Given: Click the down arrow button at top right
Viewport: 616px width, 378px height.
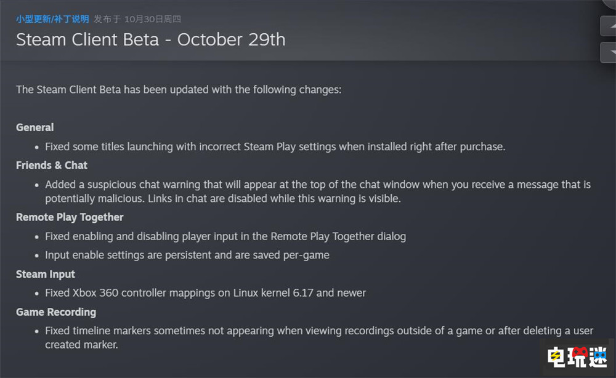Looking at the screenshot, I should [x=608, y=52].
